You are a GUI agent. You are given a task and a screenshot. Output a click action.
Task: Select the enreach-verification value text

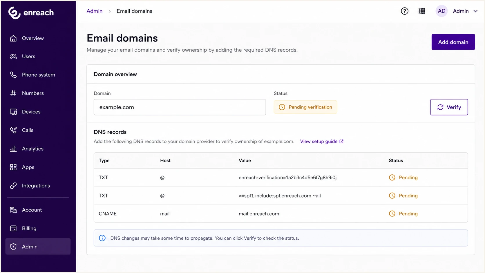pos(287,178)
